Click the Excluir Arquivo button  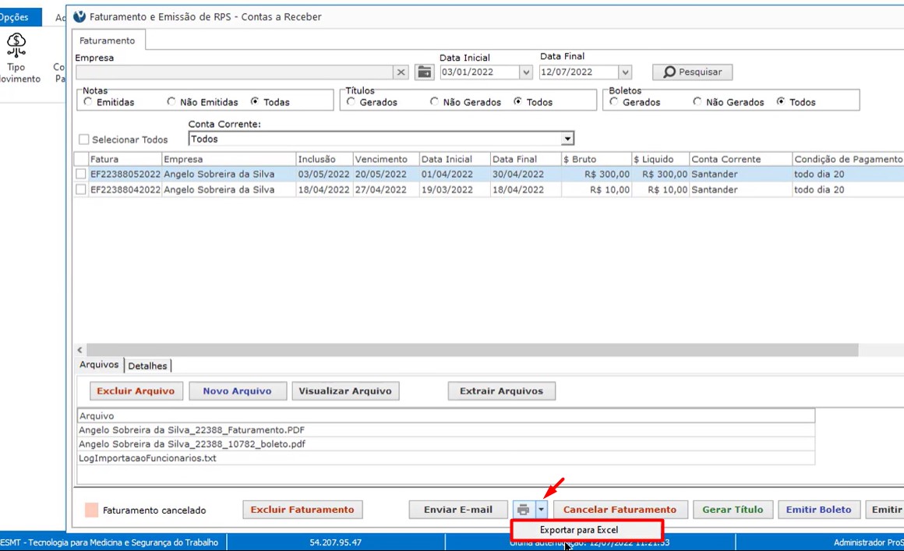coord(136,391)
